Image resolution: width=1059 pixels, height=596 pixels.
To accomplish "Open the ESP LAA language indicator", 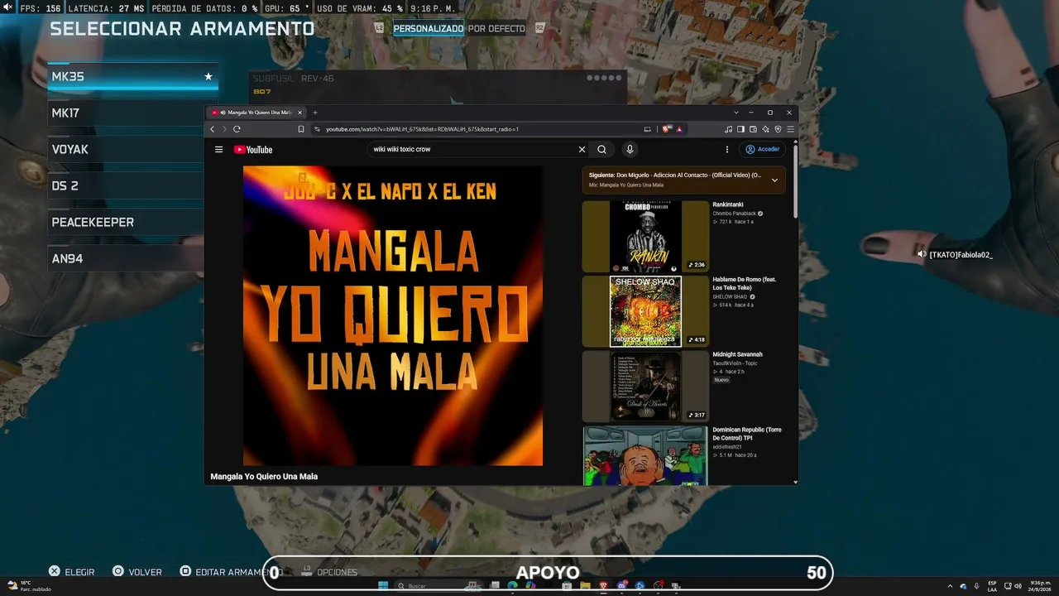I will point(992,586).
